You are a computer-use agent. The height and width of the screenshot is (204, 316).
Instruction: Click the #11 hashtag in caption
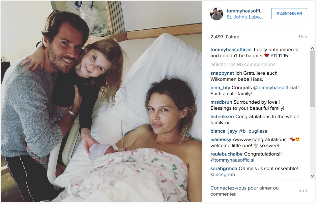click(274, 56)
